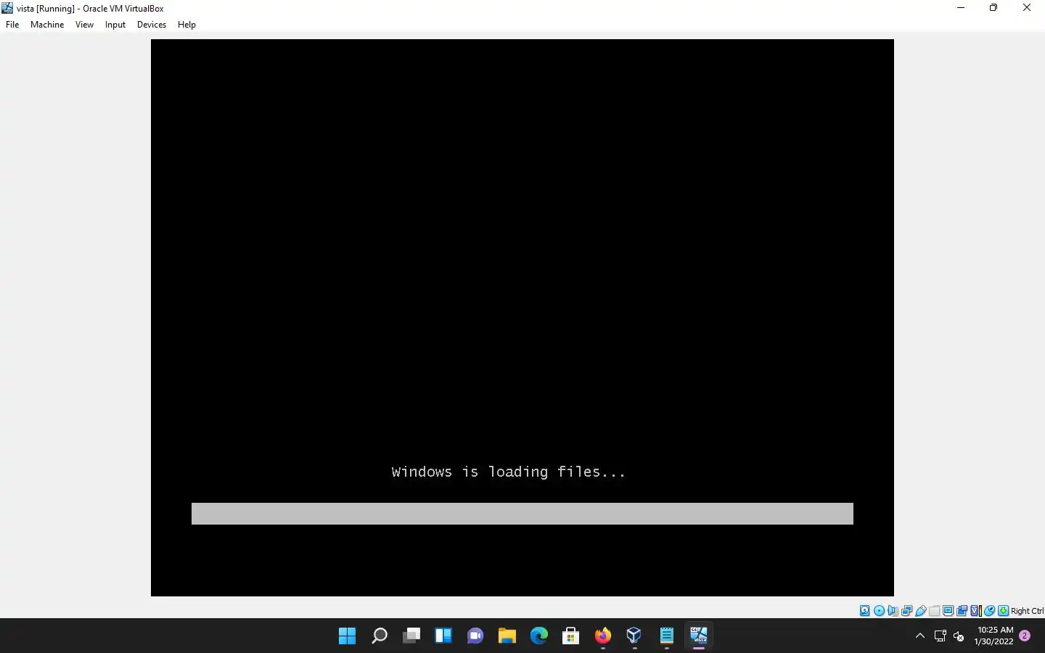Screen dimensions: 1045x653
Task: Click the shared folders status icon
Action: 935,611
